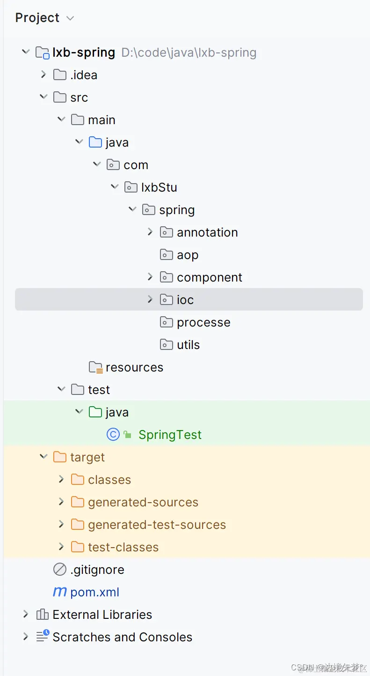
Task: Click the .gitignore file icon
Action: [x=60, y=570]
